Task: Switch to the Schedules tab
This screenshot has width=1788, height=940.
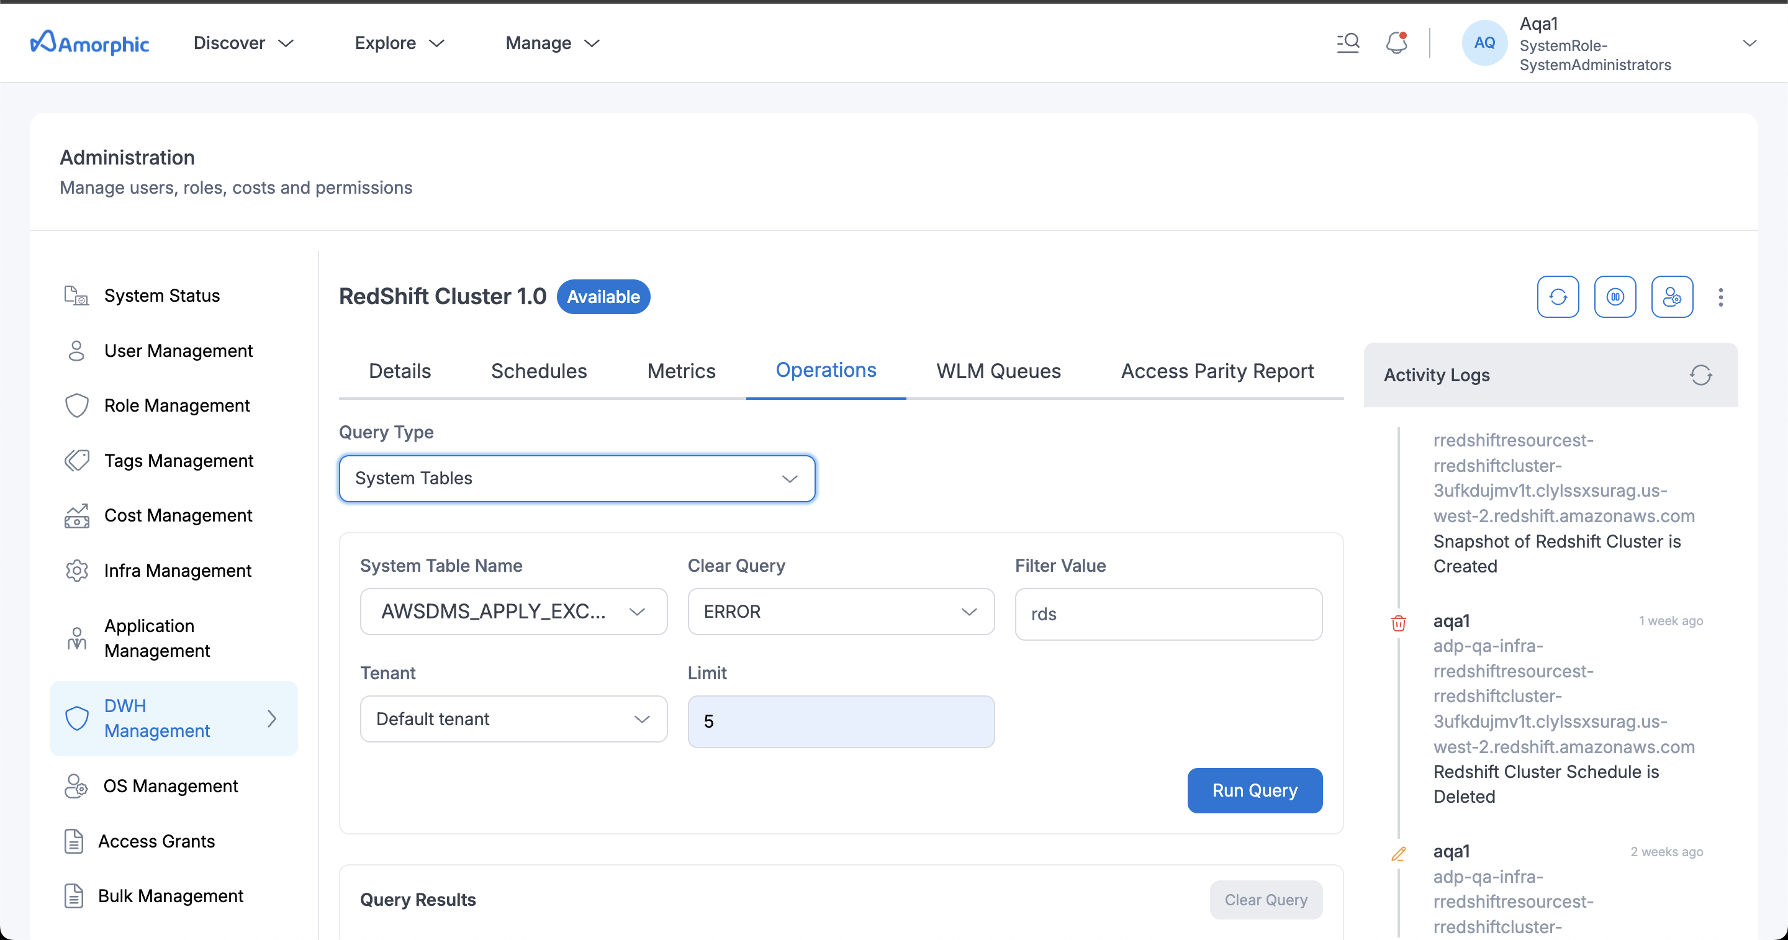Action: click(539, 371)
